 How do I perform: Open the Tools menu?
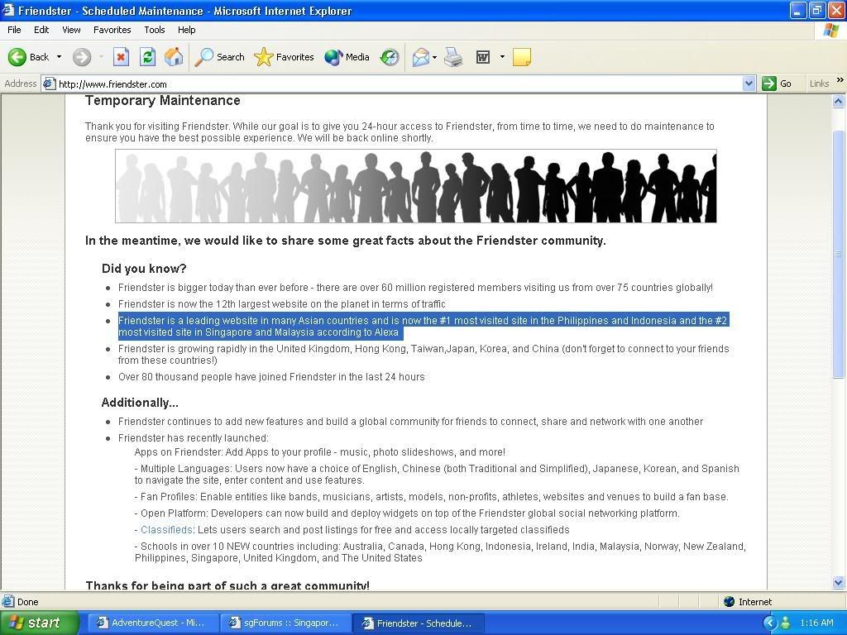pos(155,30)
